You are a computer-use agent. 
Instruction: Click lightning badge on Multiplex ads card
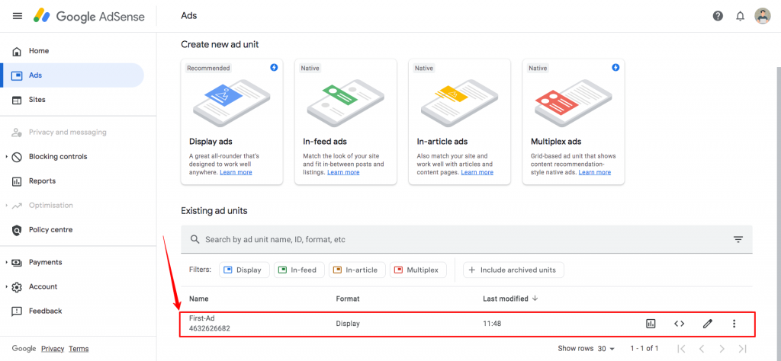coord(615,67)
